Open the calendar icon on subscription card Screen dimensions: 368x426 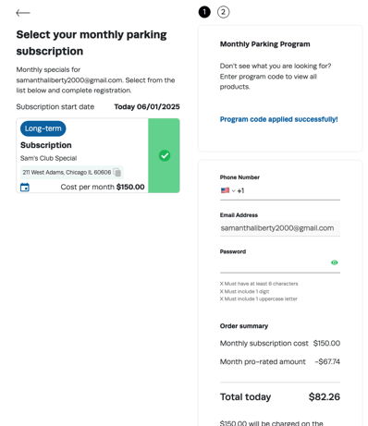coord(25,187)
